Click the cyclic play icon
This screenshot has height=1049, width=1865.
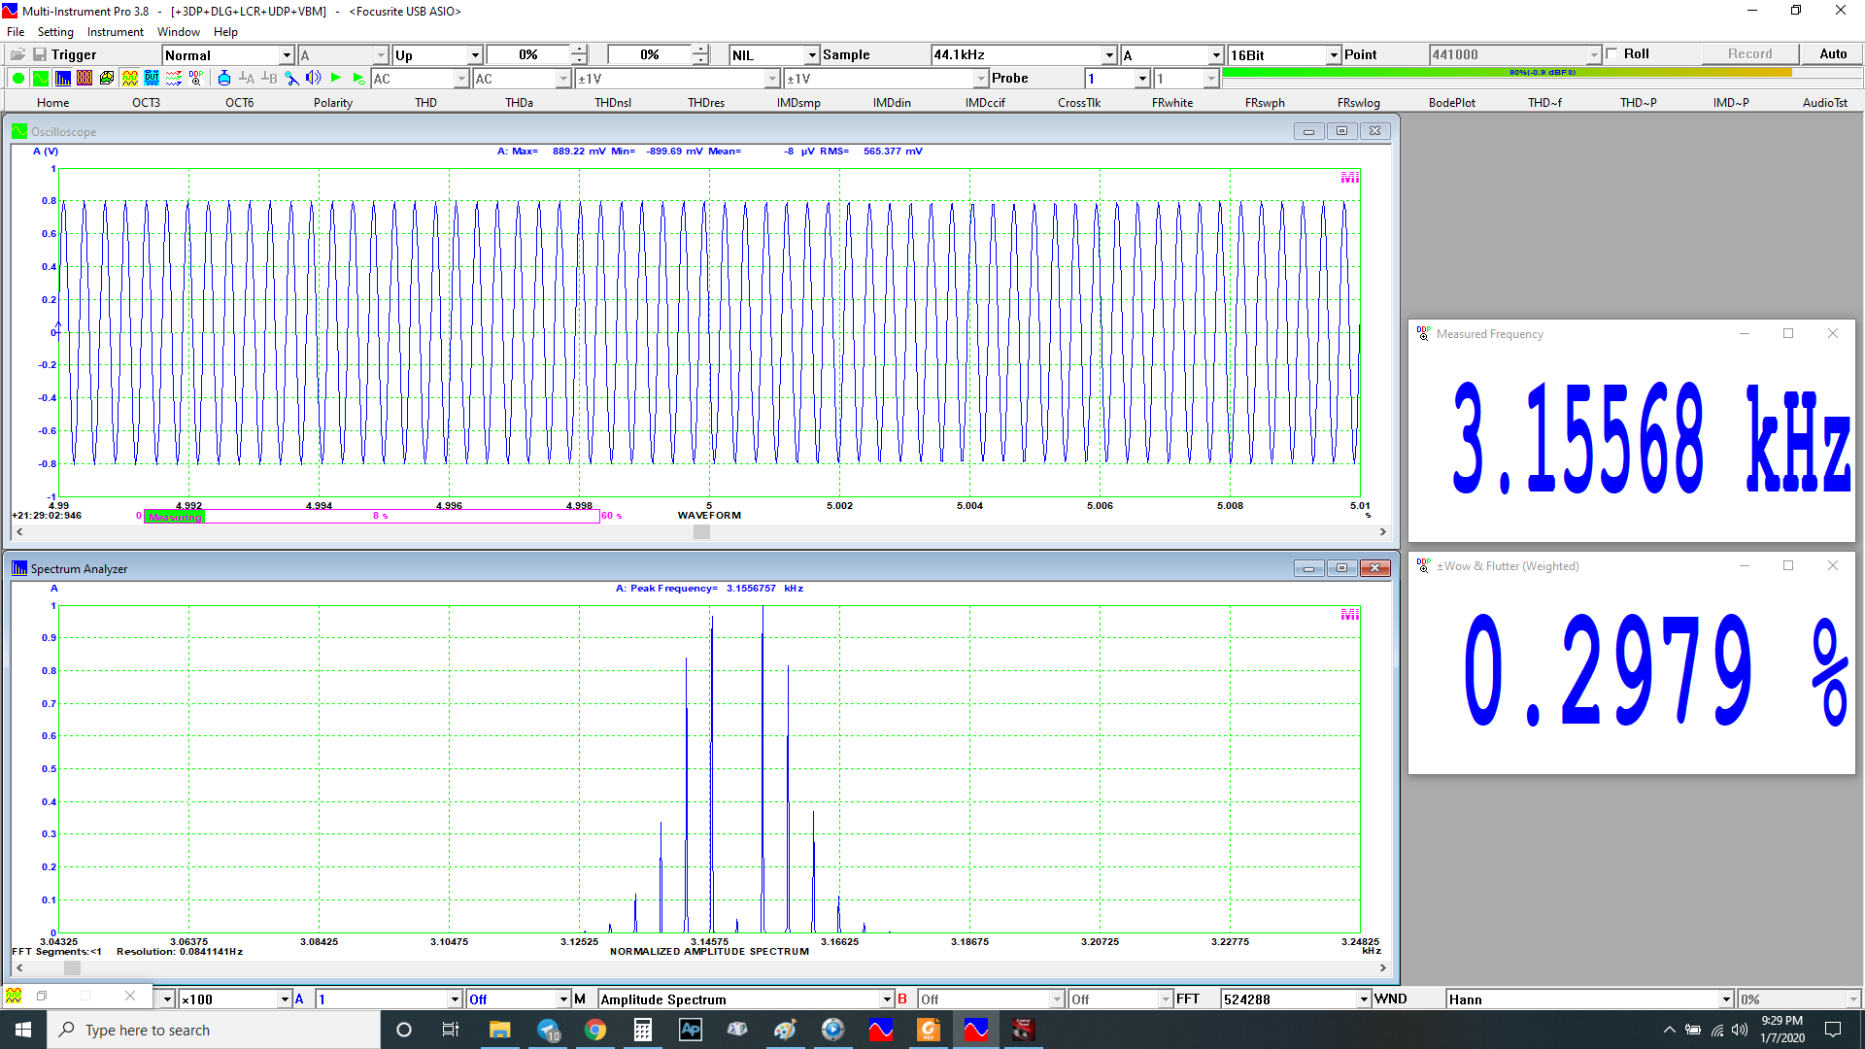[358, 79]
